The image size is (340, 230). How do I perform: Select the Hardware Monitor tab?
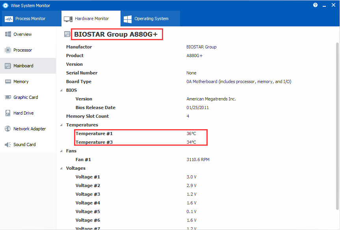(91, 19)
